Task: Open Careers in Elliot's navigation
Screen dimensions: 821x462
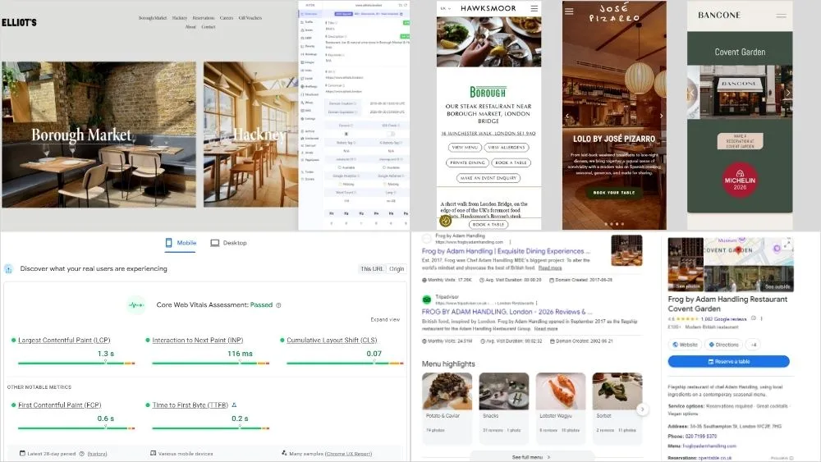Action: click(x=227, y=18)
